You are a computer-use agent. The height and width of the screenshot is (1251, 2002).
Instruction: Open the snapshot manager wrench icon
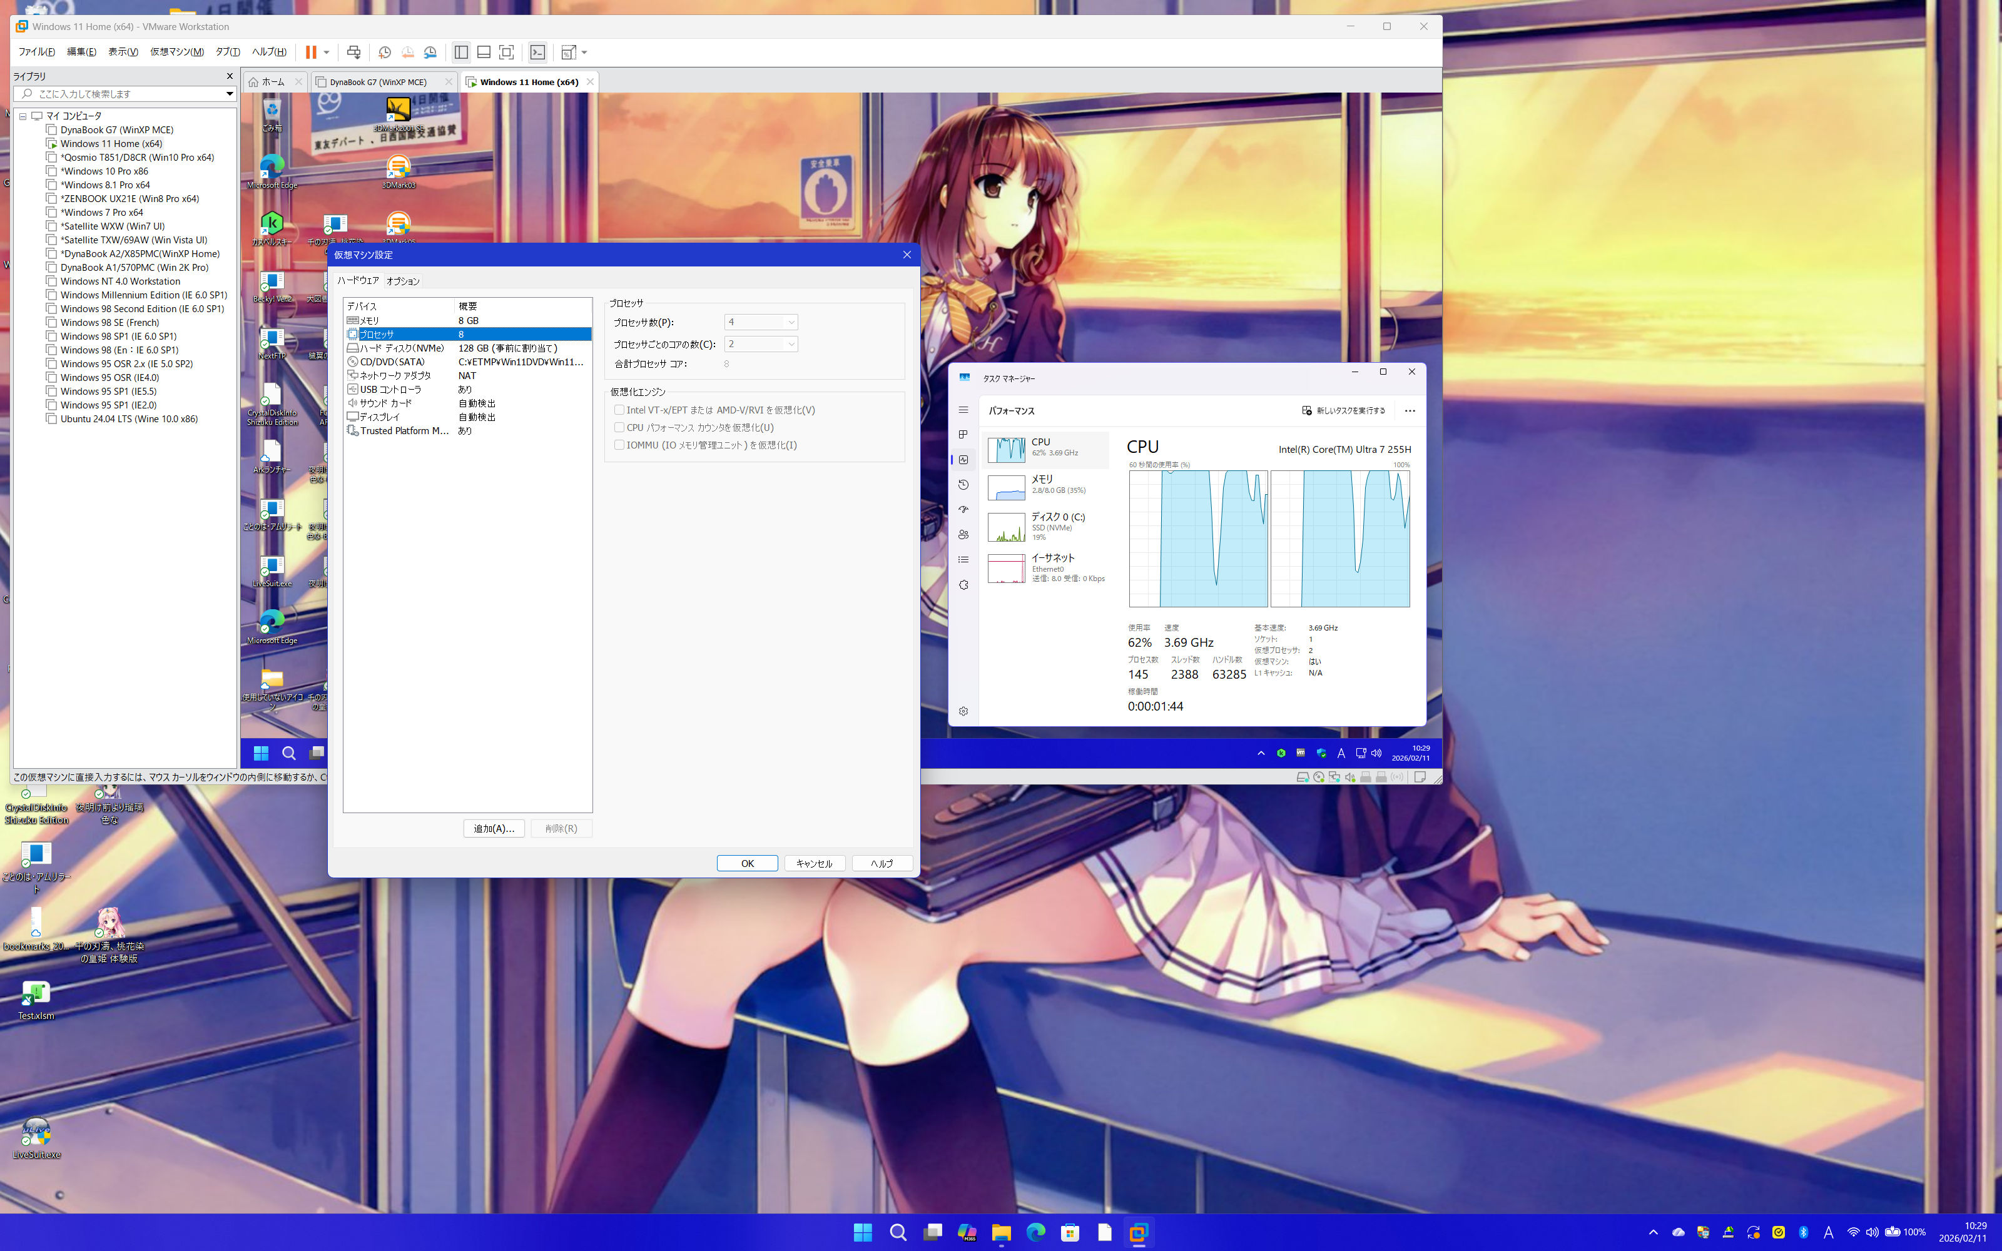click(x=430, y=52)
